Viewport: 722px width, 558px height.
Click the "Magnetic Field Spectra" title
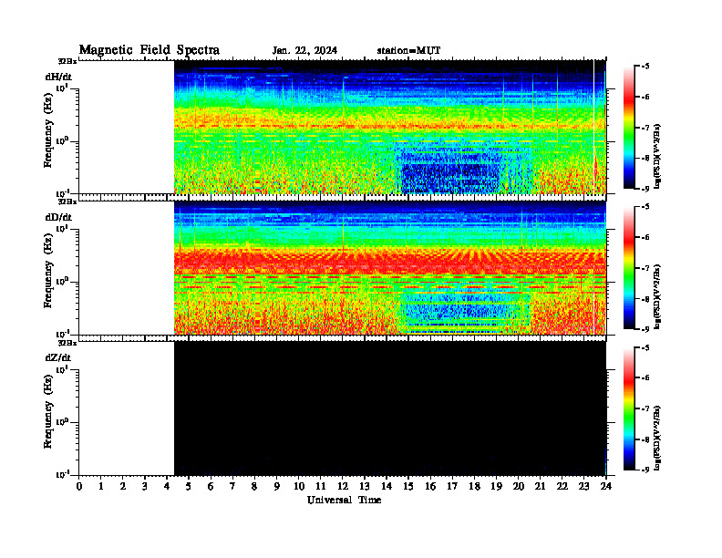(150, 50)
